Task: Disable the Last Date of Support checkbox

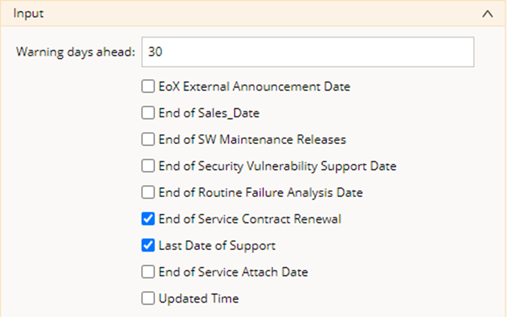Action: pyautogui.click(x=148, y=246)
